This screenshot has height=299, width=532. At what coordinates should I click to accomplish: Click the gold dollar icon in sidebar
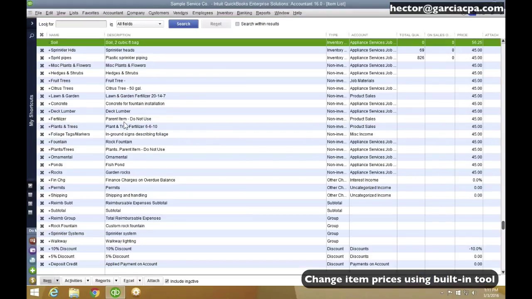(32, 281)
